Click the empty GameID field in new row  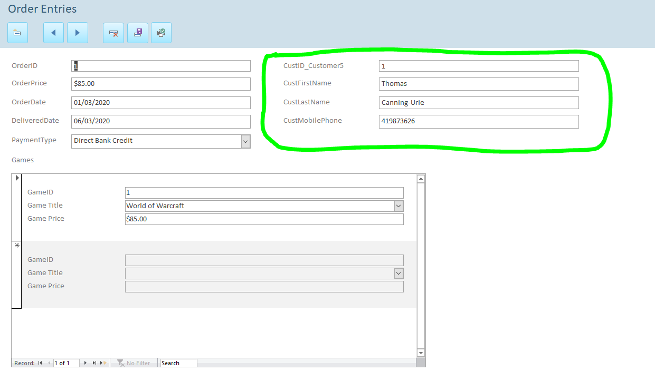point(264,260)
